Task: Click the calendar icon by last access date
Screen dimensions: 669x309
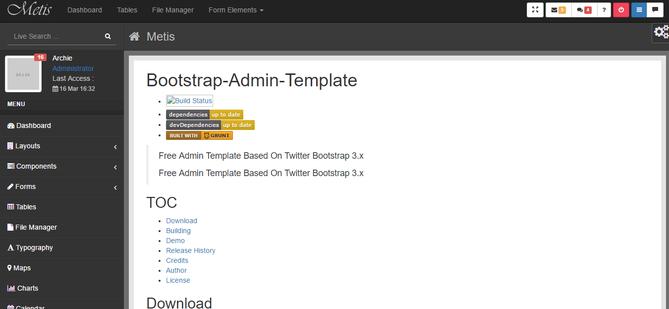Action: [x=55, y=89]
